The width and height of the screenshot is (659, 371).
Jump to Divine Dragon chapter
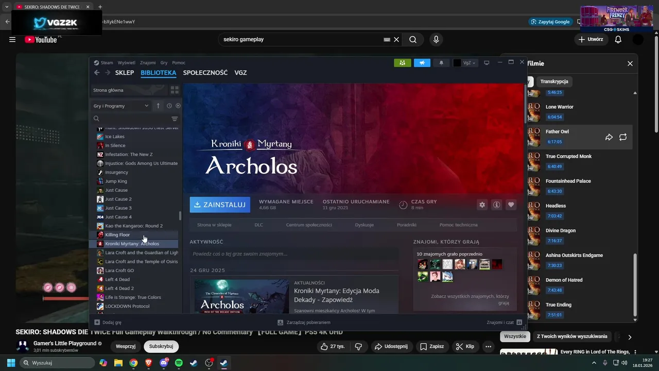coord(580,235)
